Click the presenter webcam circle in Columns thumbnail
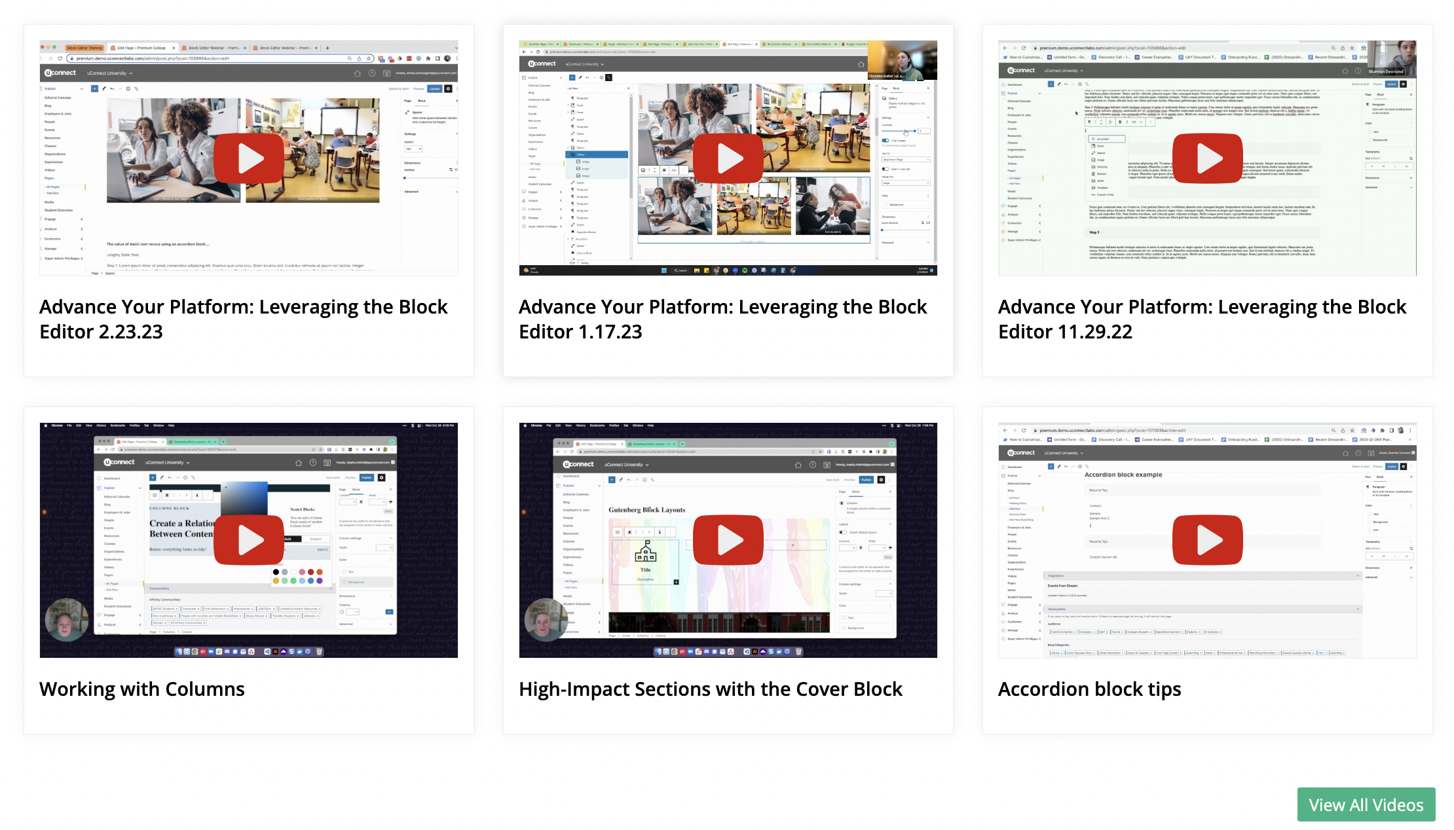The height and width of the screenshot is (830, 1454). (x=66, y=620)
